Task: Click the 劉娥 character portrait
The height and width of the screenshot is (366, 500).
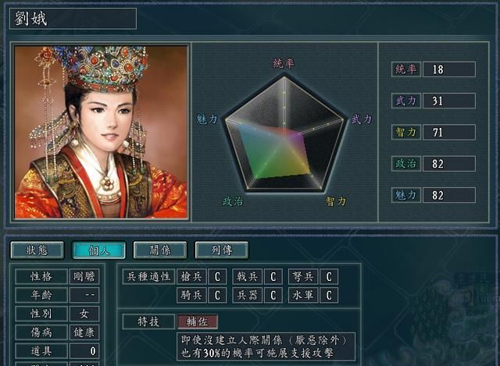Action: (x=101, y=132)
